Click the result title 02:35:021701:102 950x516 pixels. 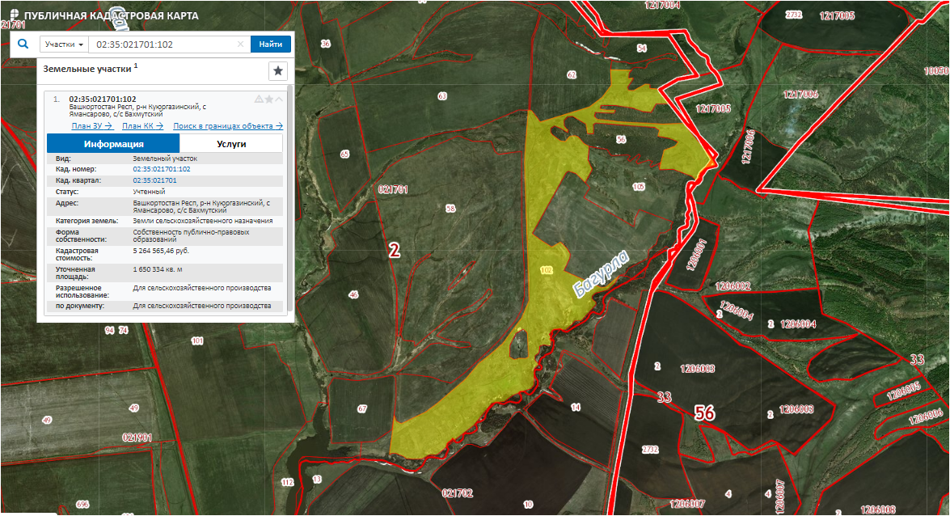pyautogui.click(x=103, y=99)
